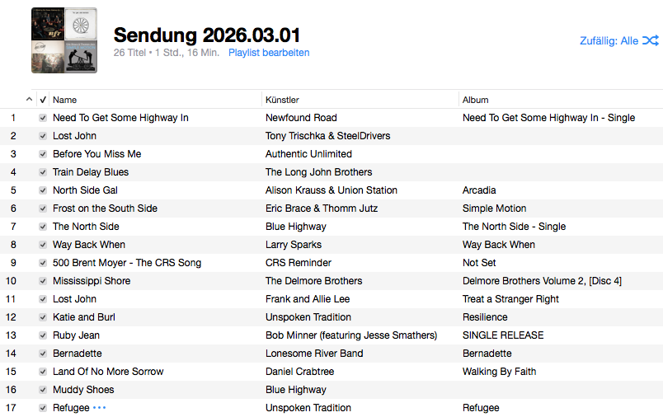Image resolution: width=663 pixels, height=417 pixels.
Task: Uncheck the 'Muddy Shoes' track checkbox
Action: tap(43, 390)
